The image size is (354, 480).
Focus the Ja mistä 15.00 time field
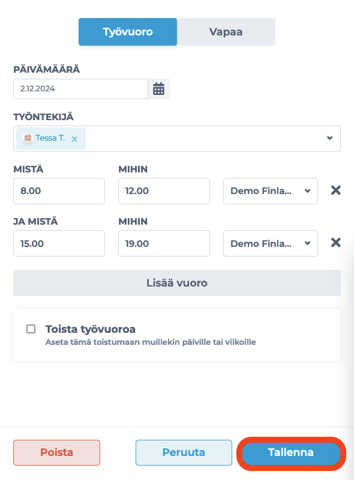59,243
